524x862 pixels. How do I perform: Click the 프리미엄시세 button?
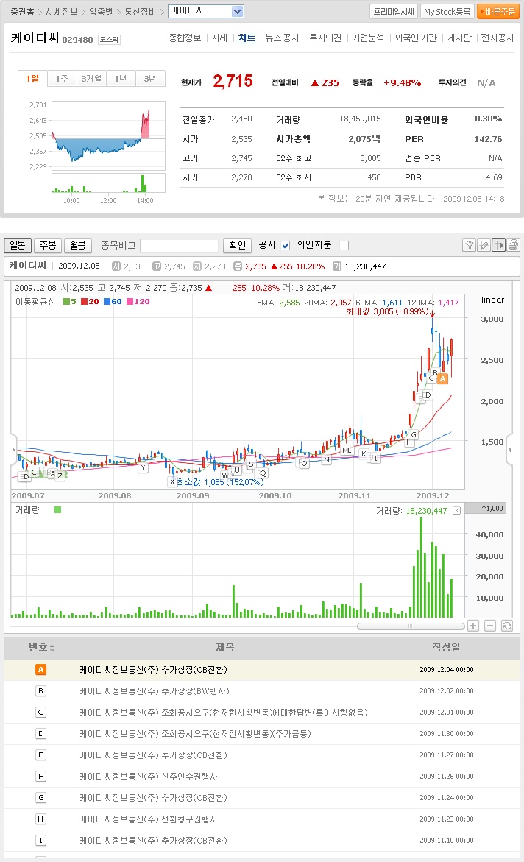(394, 12)
